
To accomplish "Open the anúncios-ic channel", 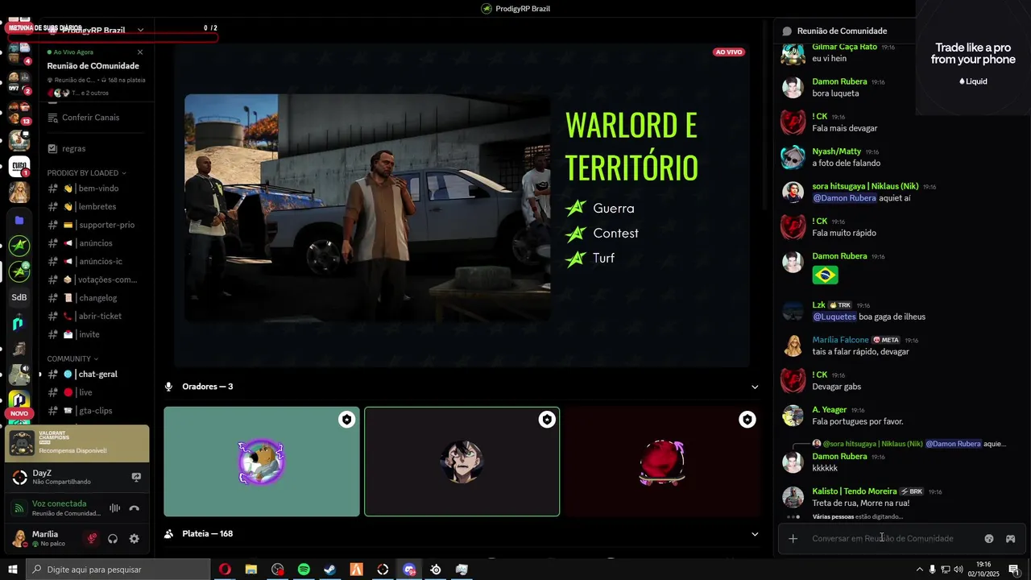I will pyautogui.click(x=97, y=262).
